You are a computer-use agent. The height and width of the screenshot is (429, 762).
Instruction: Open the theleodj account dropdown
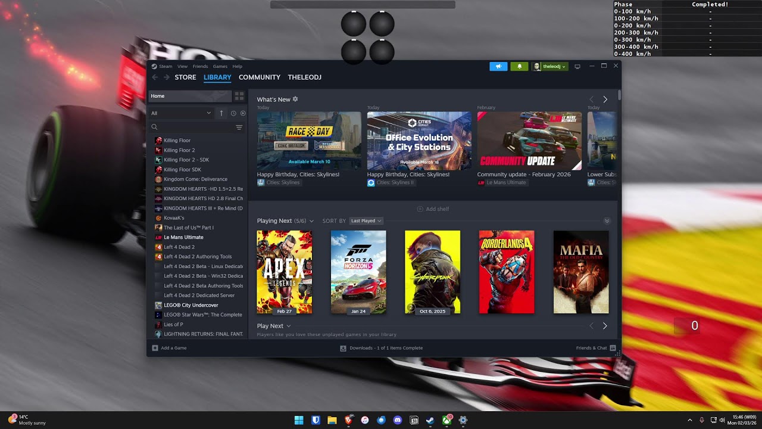coord(550,66)
